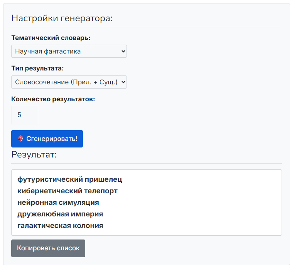Select result дружелюбная империя

click(x=60, y=214)
